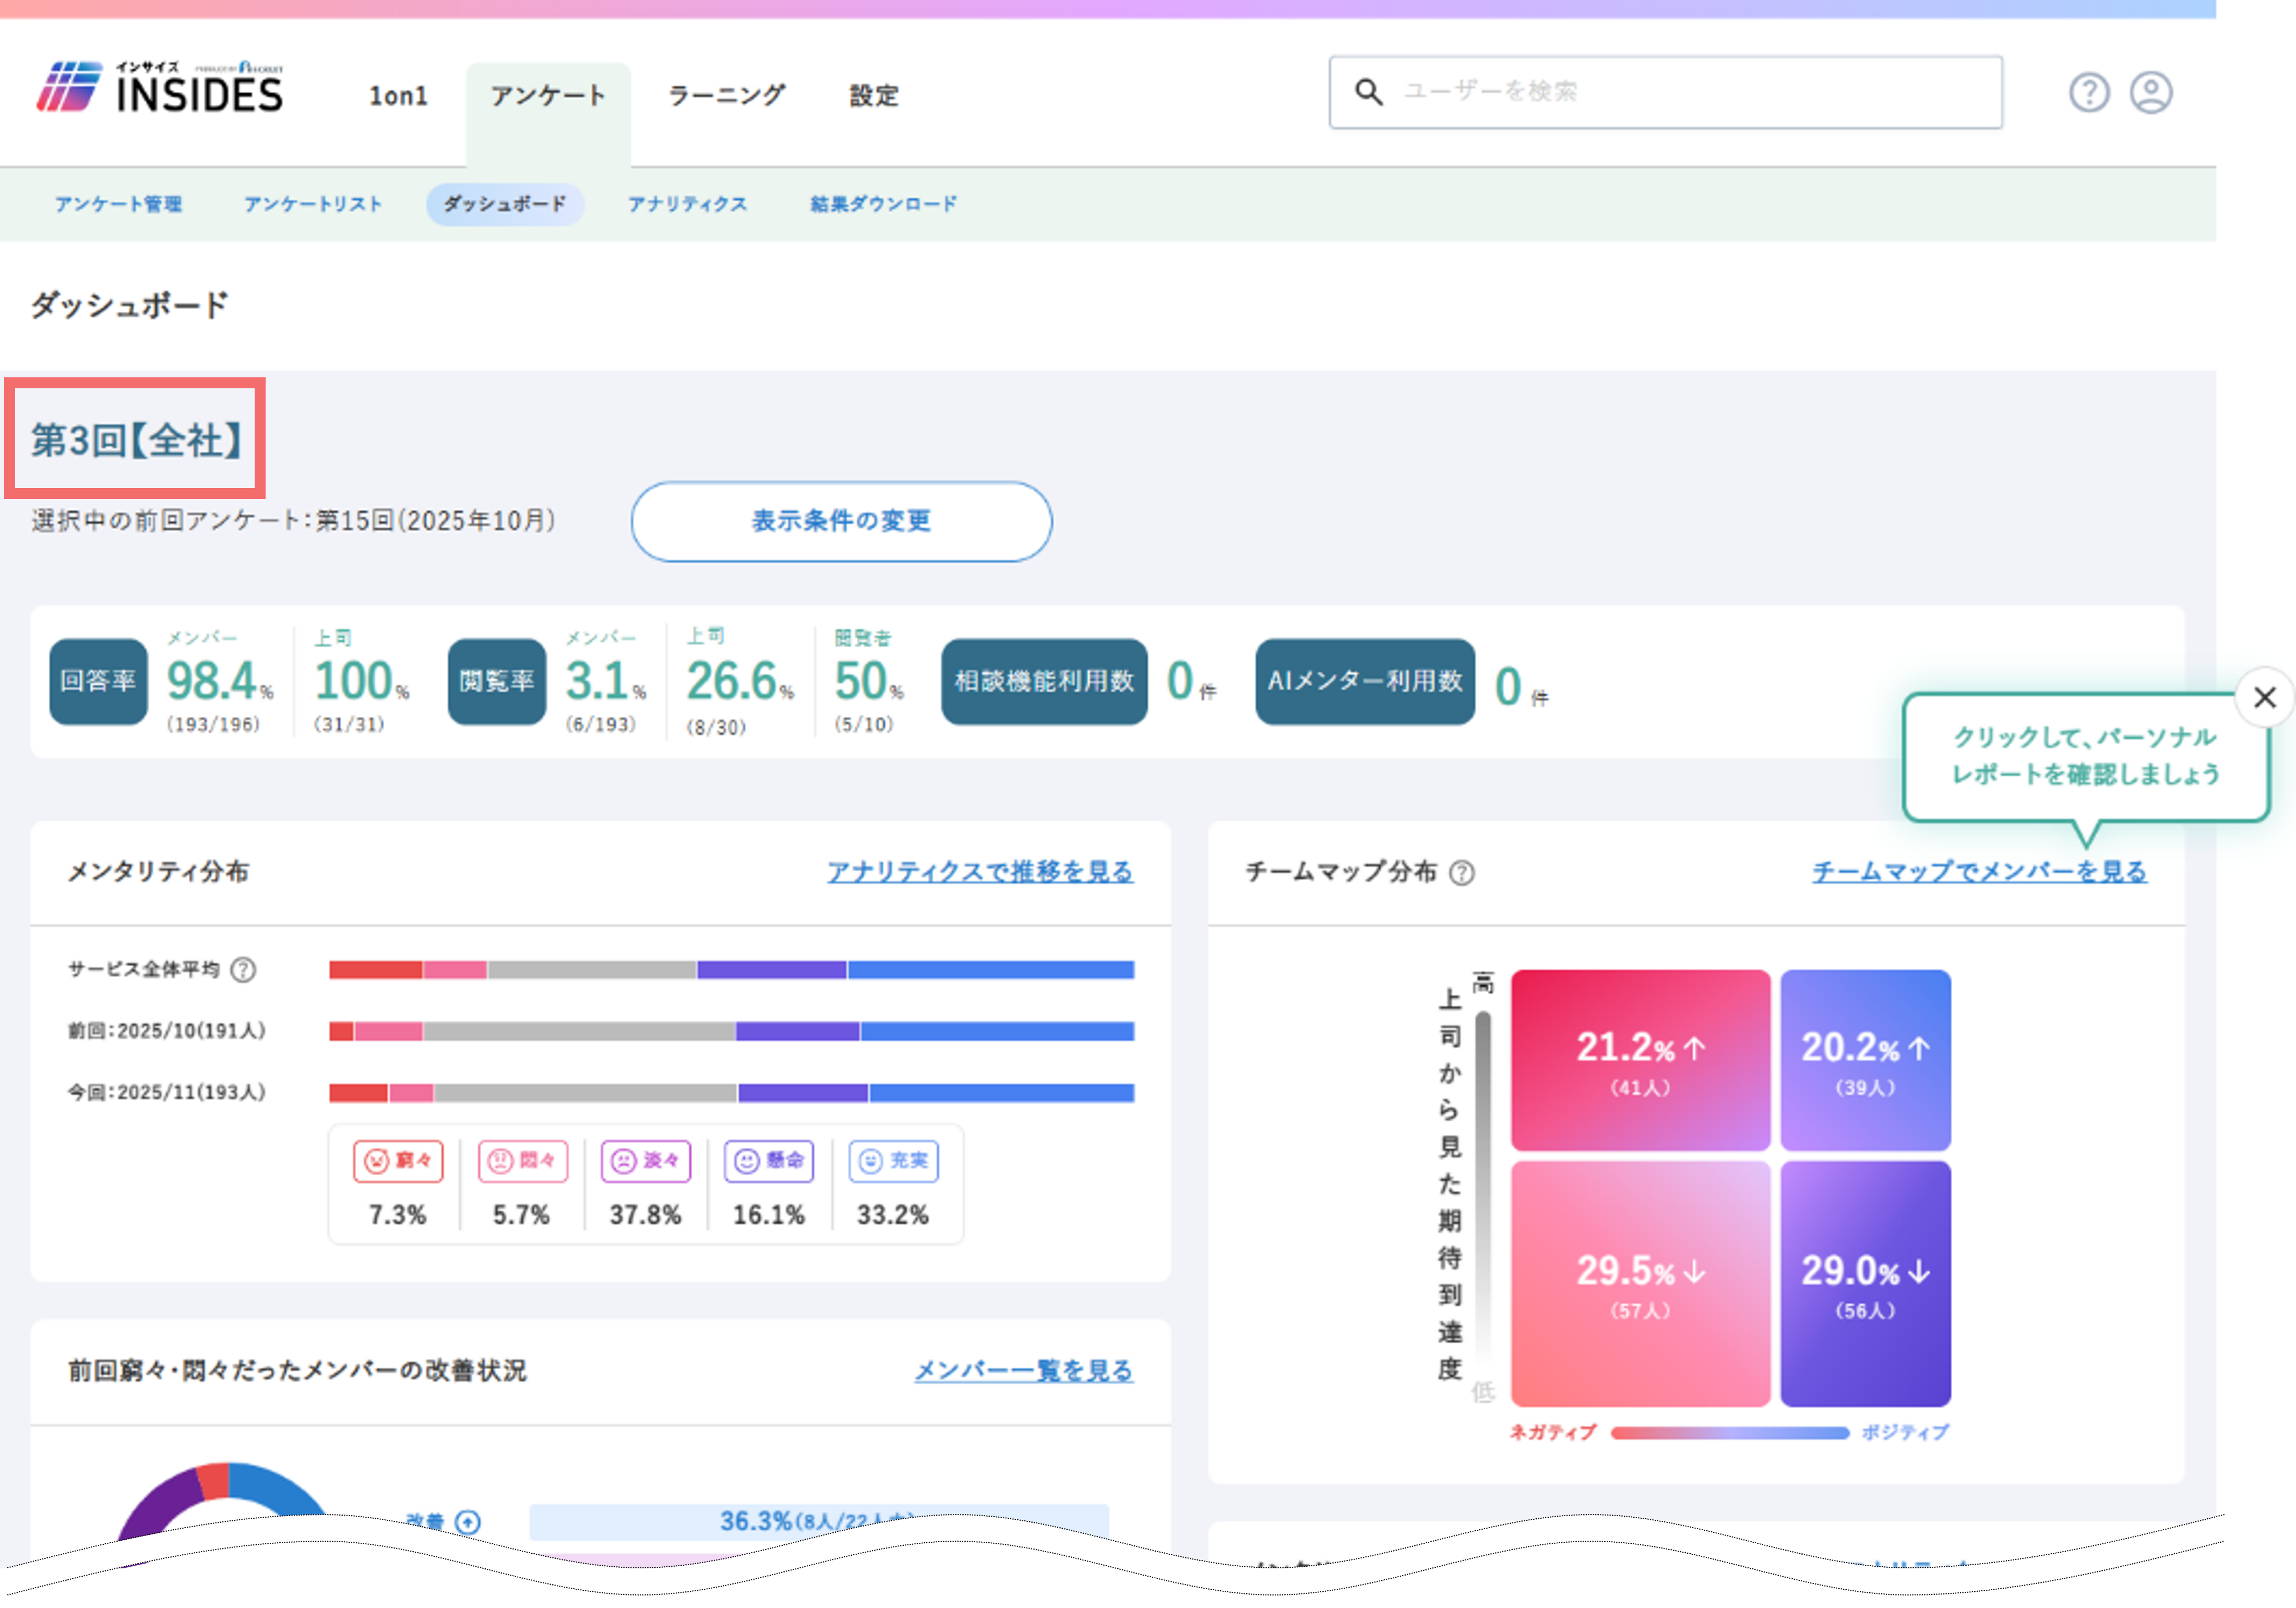Image resolution: width=2296 pixels, height=1608 pixels.
Task: Open the アンケート main tab
Action: [548, 96]
